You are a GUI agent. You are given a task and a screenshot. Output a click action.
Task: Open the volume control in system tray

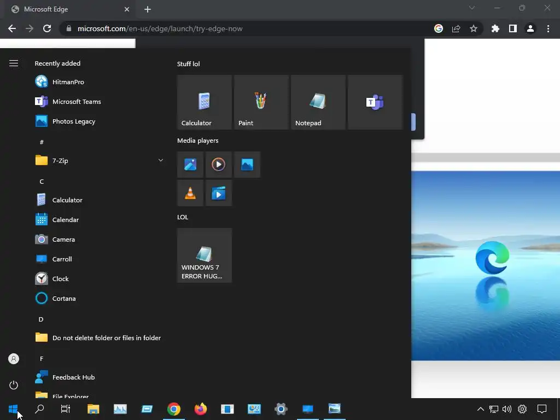tap(507, 409)
